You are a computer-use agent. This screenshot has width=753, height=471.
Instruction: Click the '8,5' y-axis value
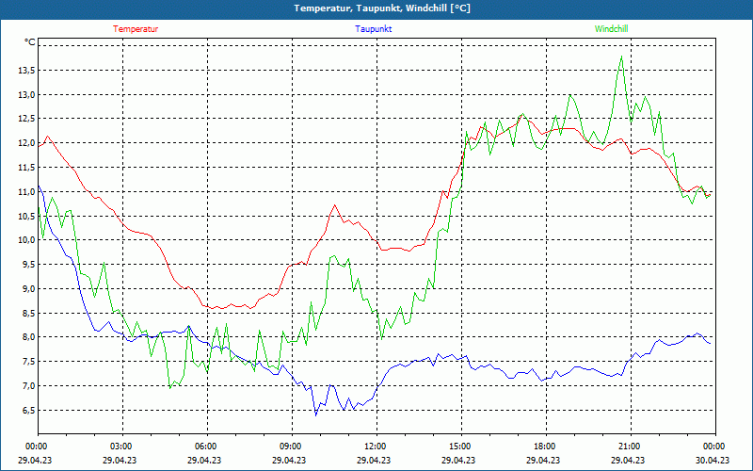click(28, 313)
